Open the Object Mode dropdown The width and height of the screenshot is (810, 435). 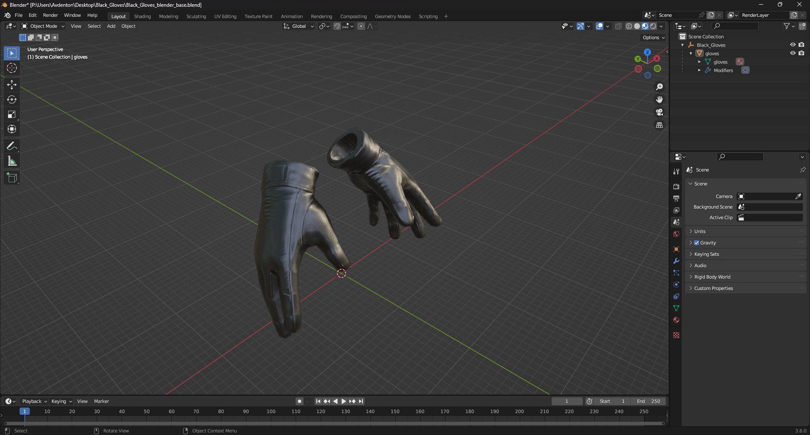(43, 26)
